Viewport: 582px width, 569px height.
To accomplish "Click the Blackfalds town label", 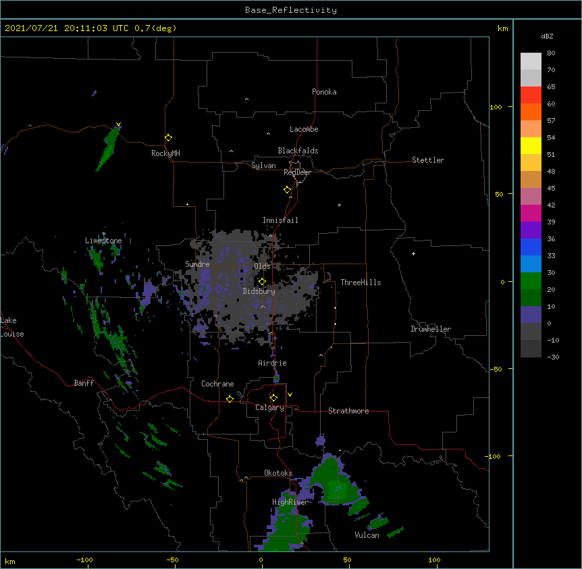I will (298, 151).
